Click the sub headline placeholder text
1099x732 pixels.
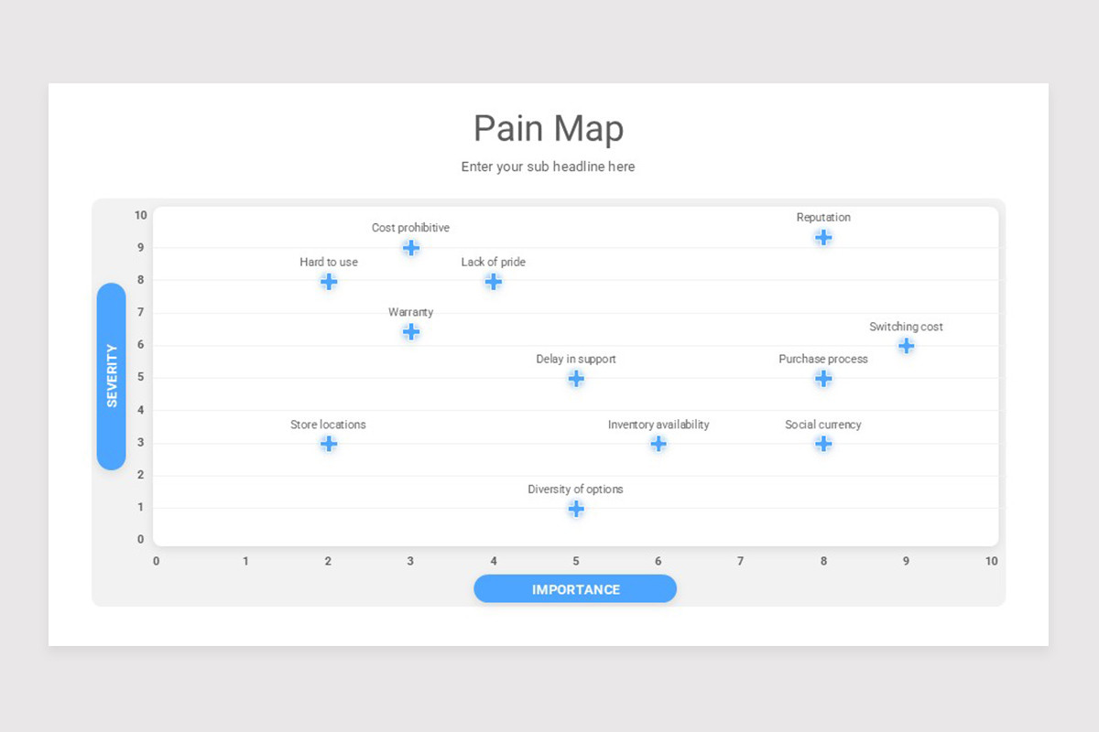[548, 167]
